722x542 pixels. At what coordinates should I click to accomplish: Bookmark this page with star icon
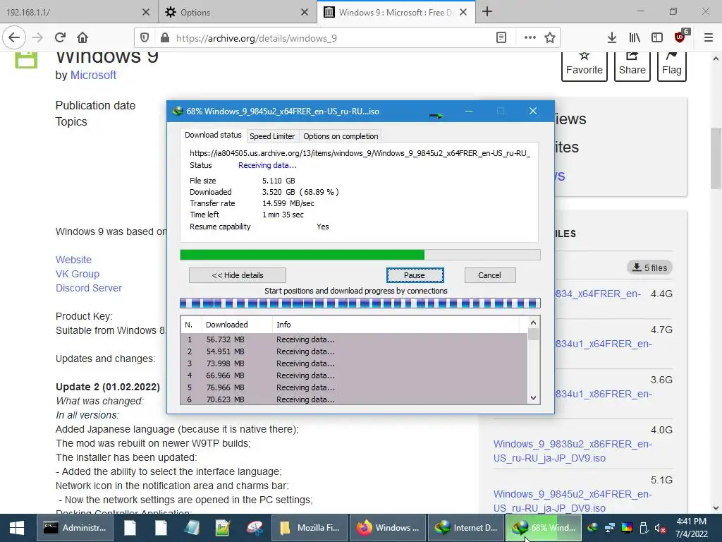pyautogui.click(x=550, y=38)
